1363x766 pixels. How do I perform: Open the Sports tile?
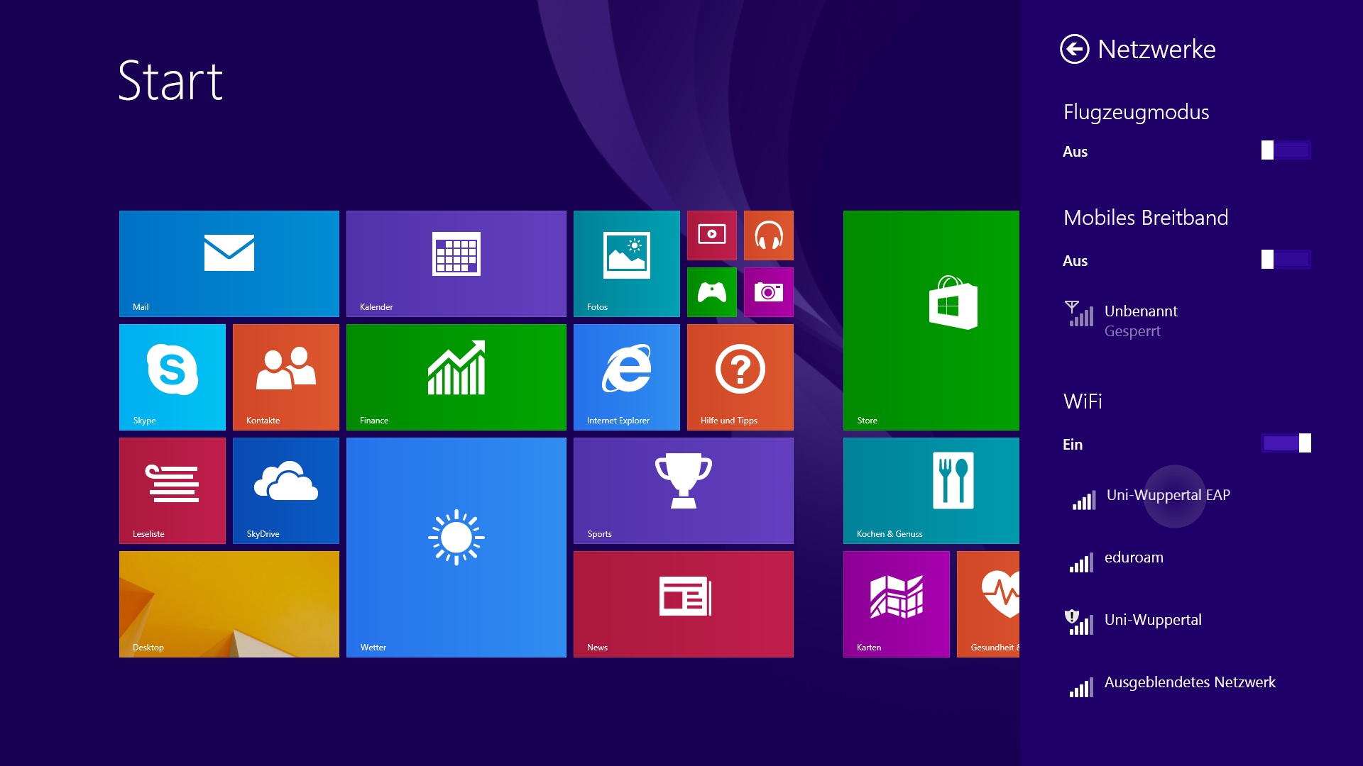(684, 491)
